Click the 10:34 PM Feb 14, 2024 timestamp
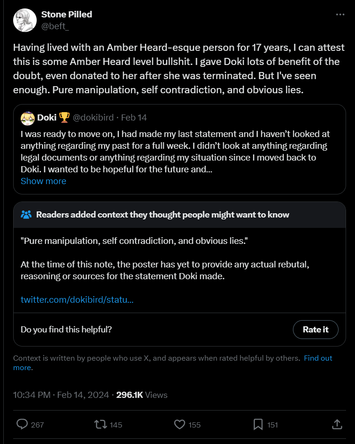The height and width of the screenshot is (444, 355). (61, 395)
